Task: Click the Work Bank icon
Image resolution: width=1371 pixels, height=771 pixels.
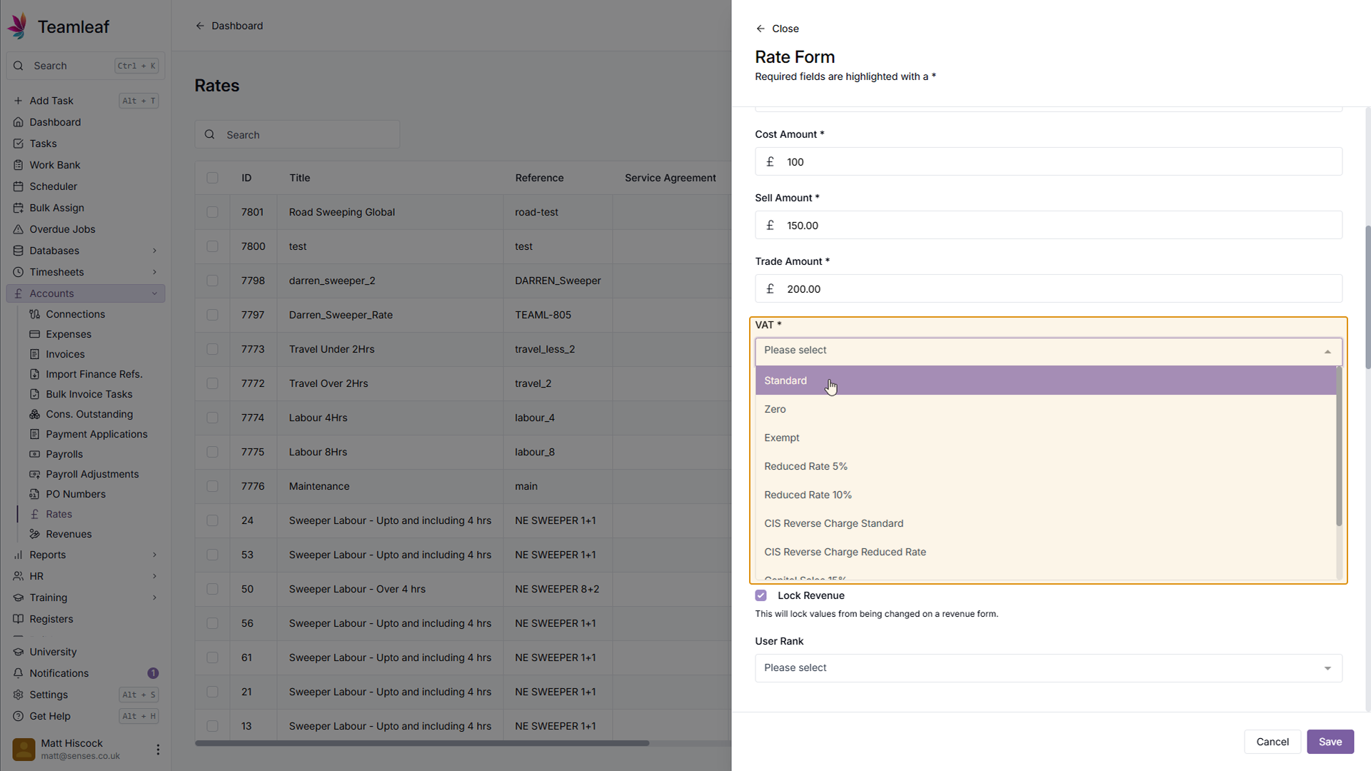Action: [19, 165]
